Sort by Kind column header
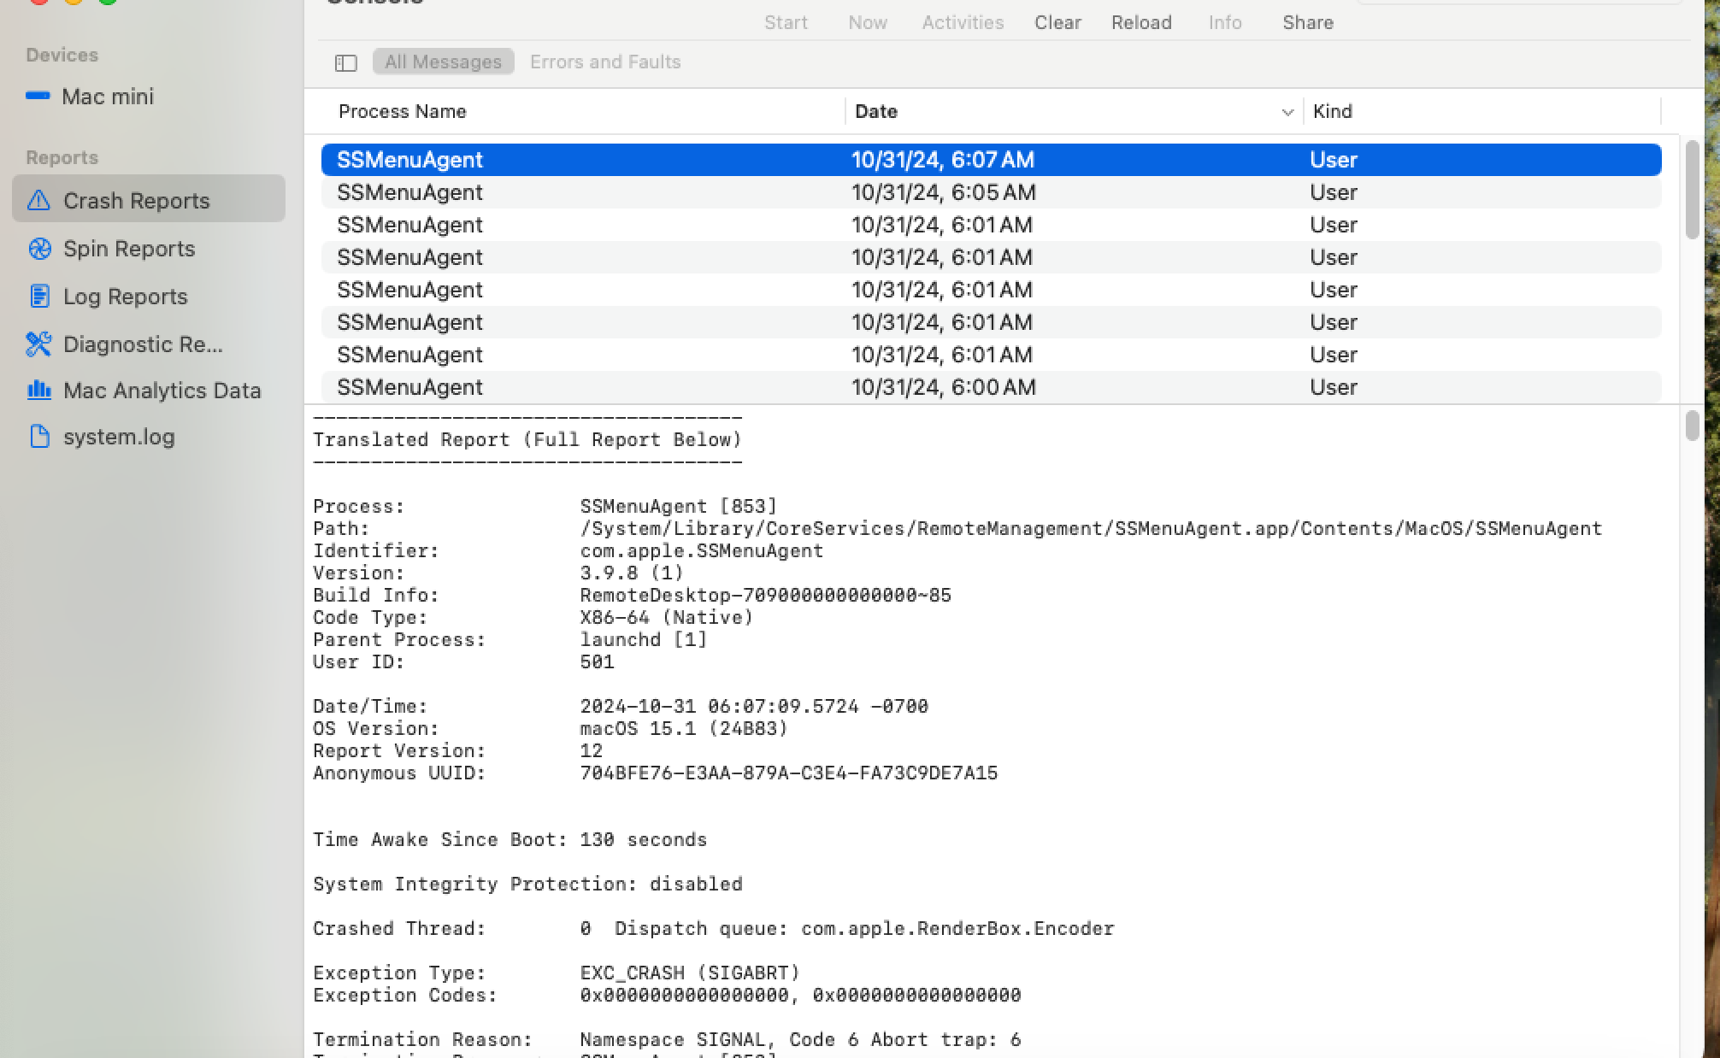Viewport: 1720px width, 1058px height. 1332,111
